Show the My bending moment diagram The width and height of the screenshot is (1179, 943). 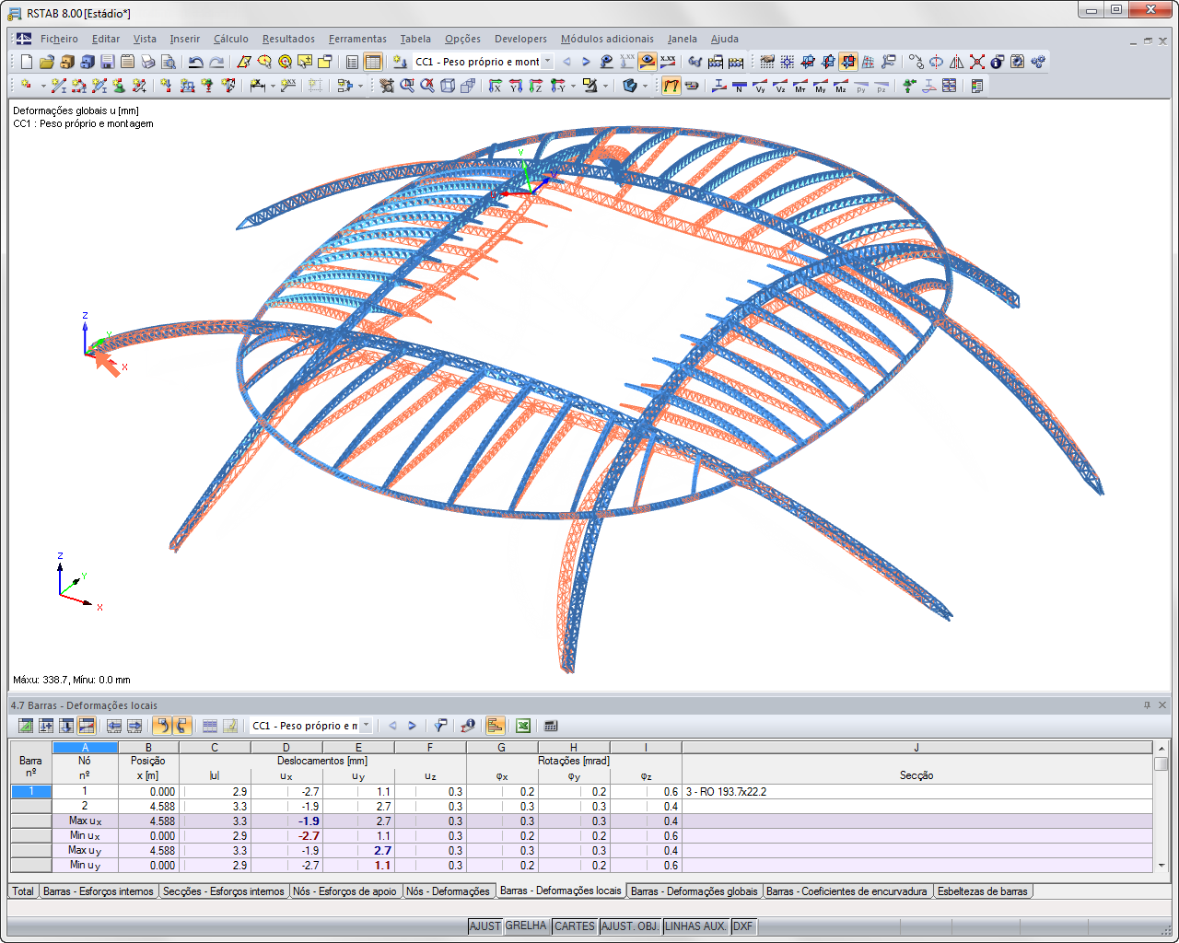(821, 86)
